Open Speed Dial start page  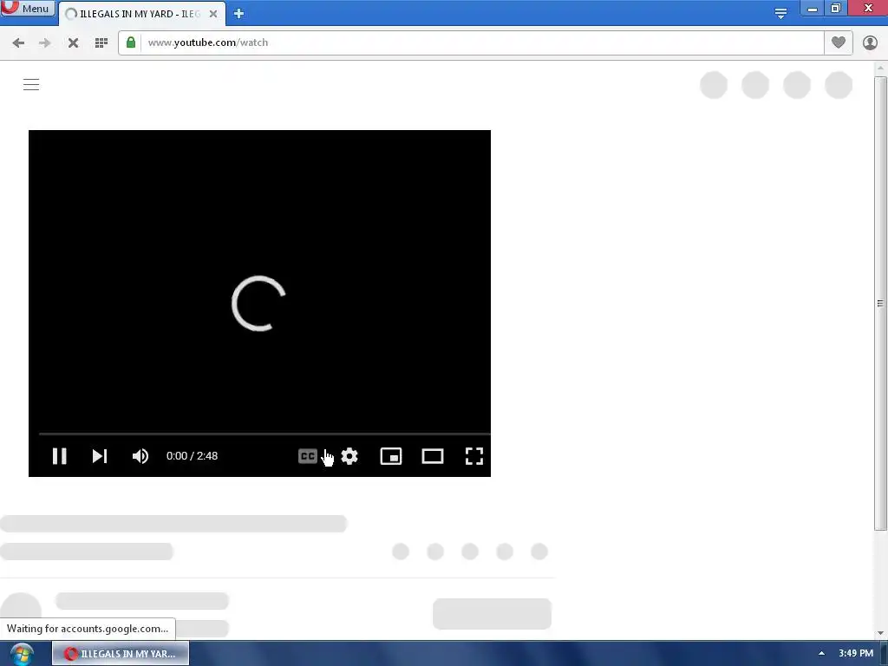(x=101, y=43)
